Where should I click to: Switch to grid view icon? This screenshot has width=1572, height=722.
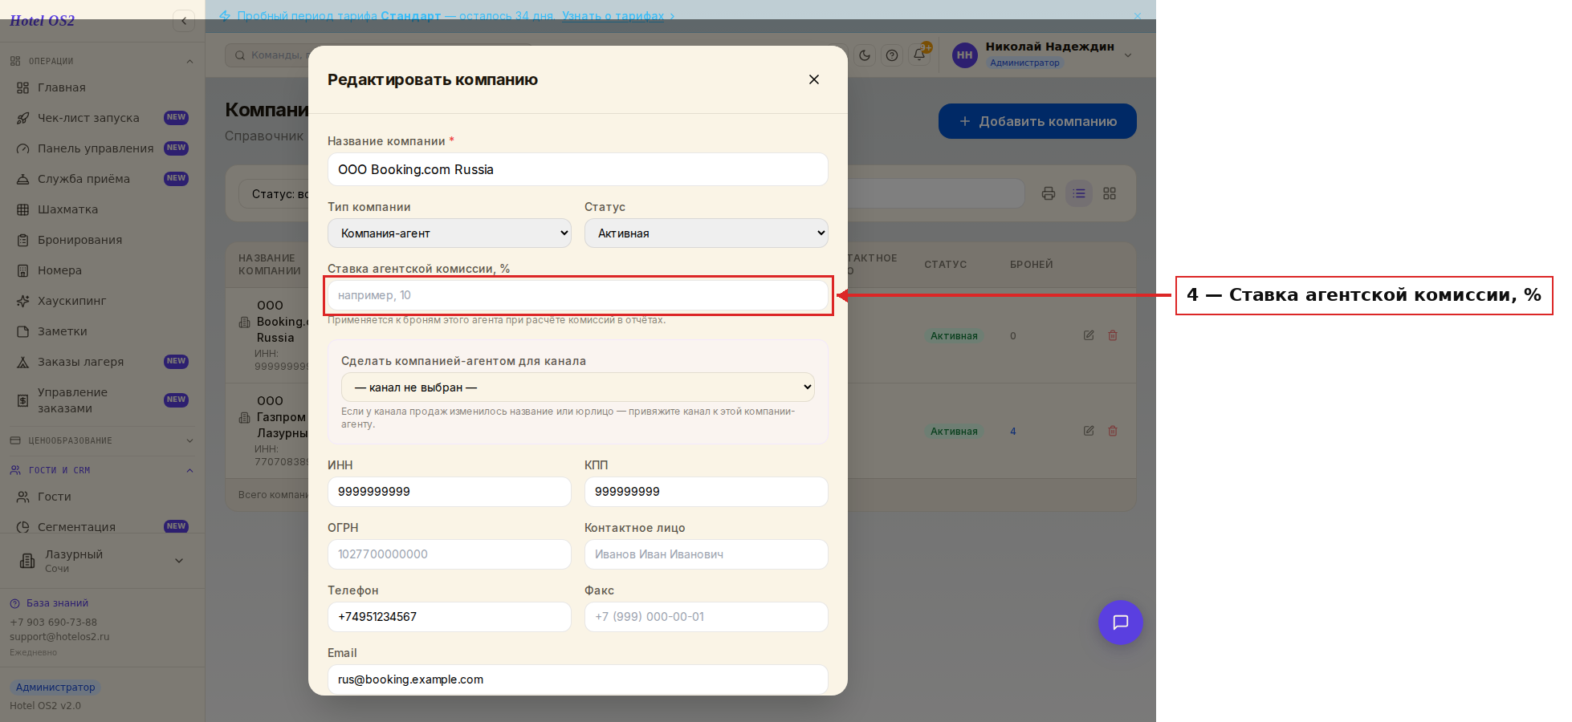coord(1110,193)
